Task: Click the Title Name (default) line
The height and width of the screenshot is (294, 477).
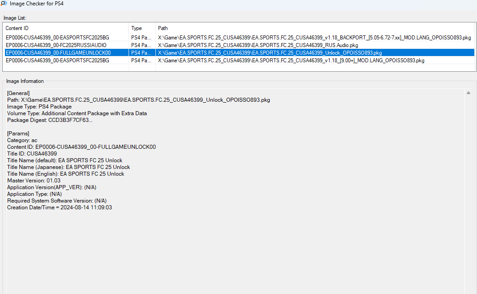Action: coord(65,160)
